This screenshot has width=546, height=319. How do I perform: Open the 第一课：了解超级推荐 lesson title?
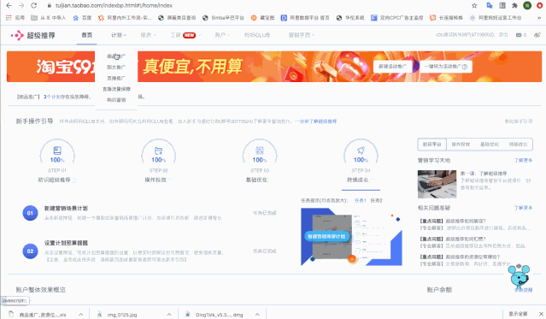point(484,174)
